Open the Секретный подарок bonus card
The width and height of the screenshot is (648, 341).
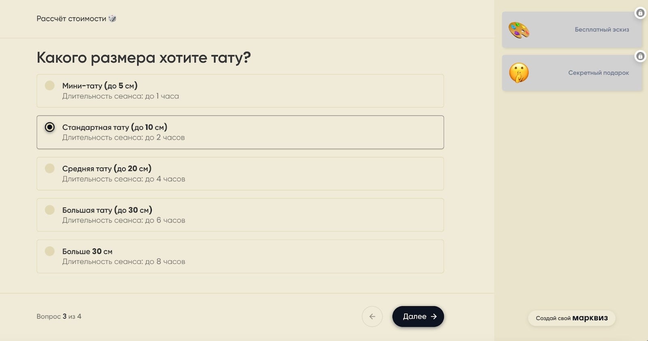tap(571, 73)
